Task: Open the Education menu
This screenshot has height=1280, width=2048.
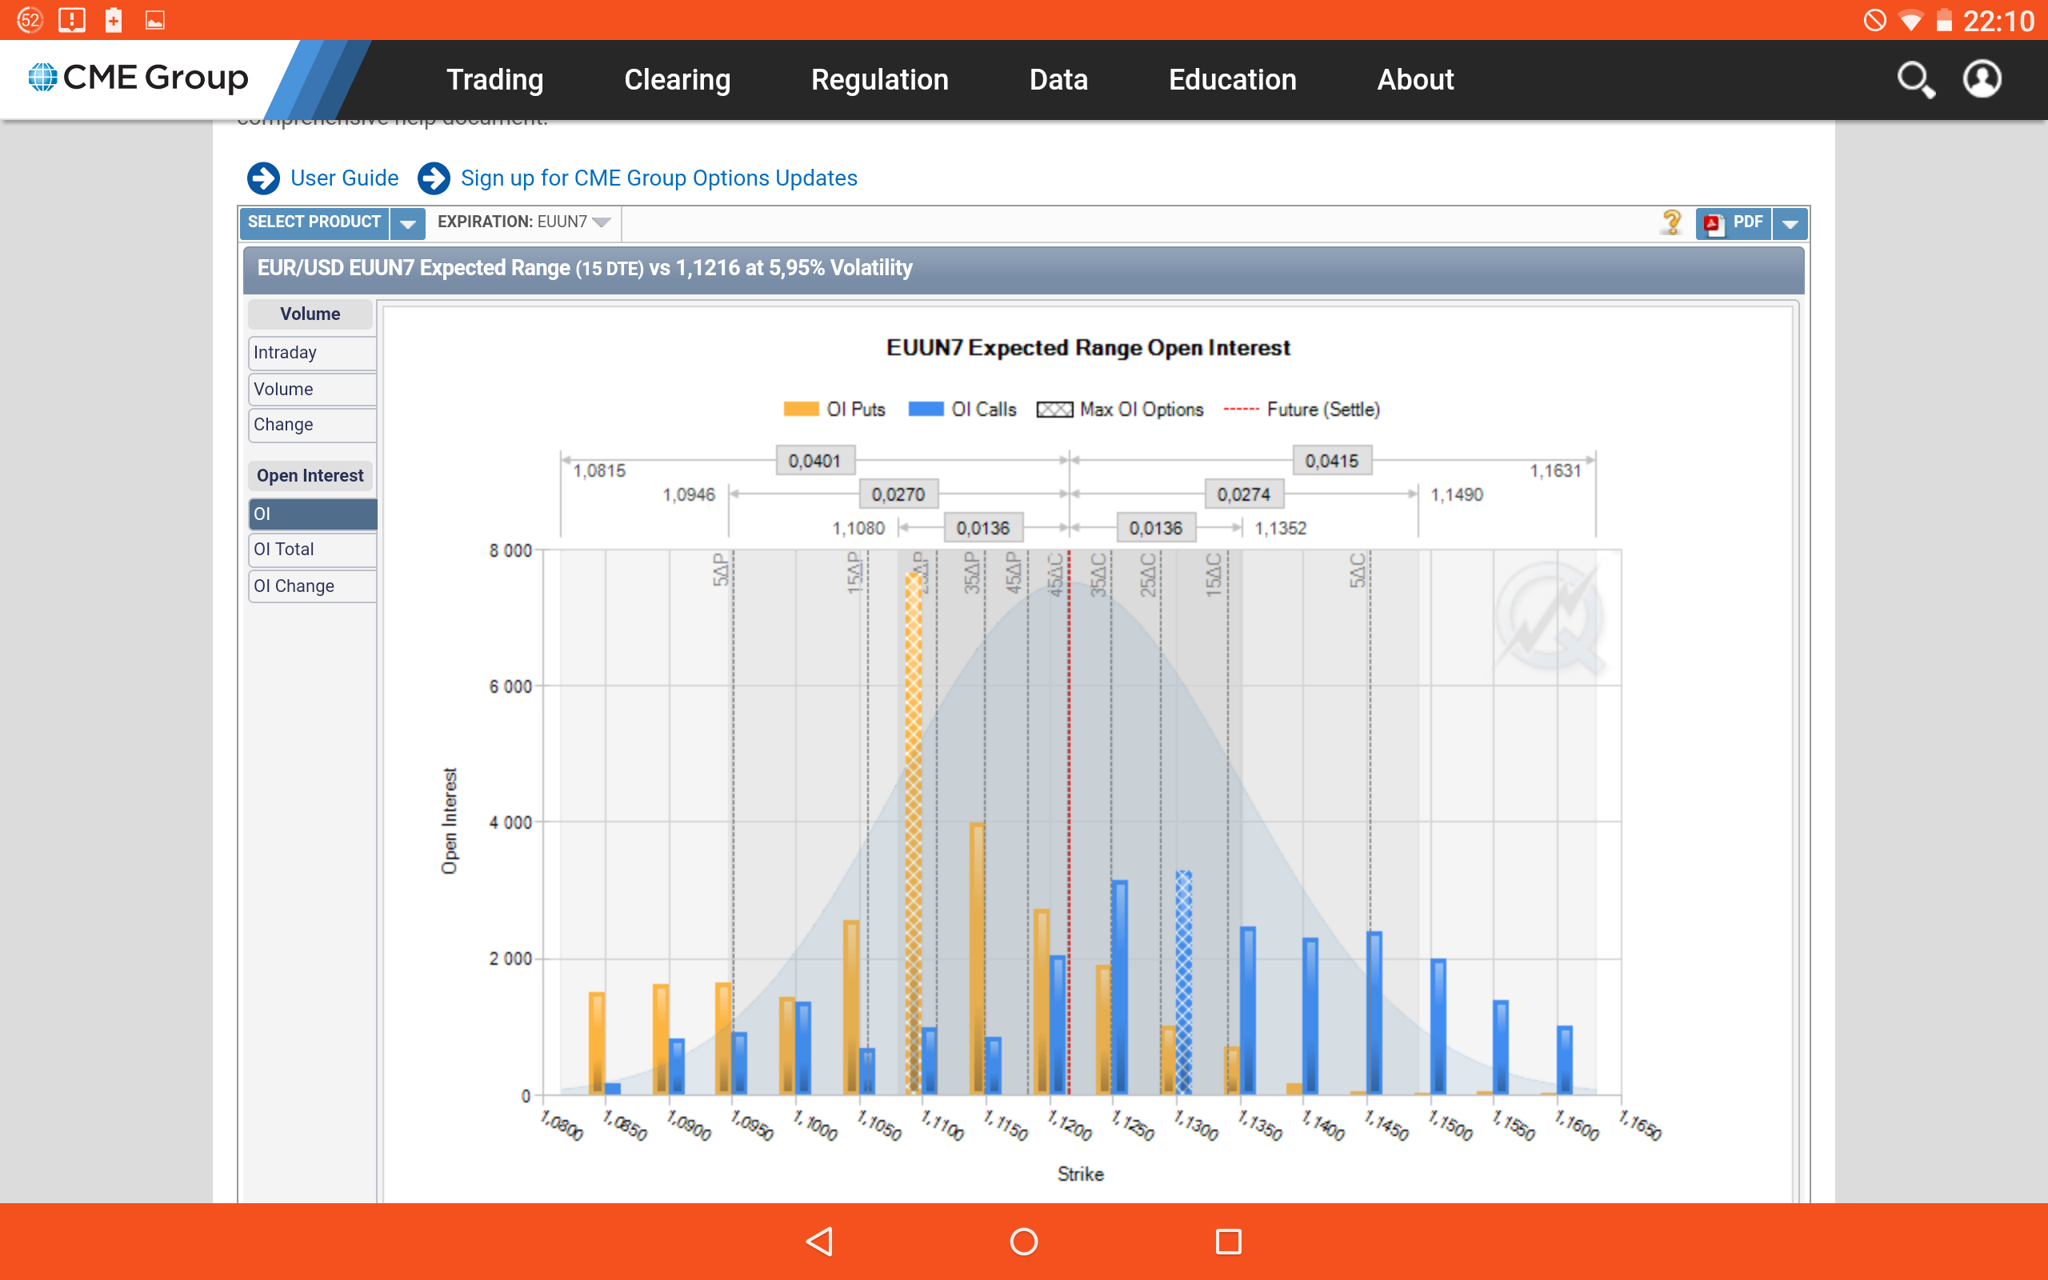Action: pos(1232,79)
